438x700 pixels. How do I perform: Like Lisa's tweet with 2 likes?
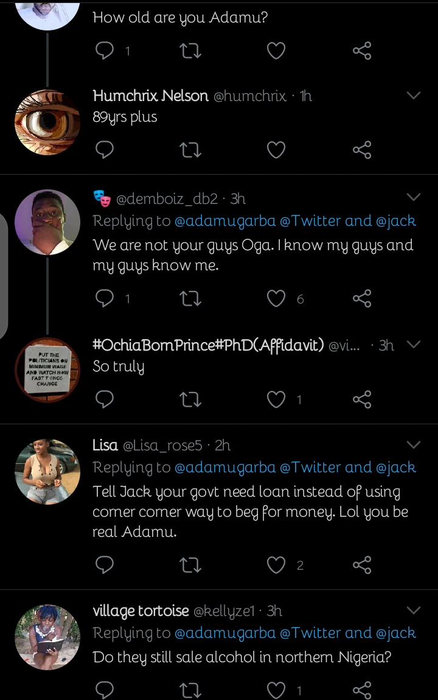(276, 565)
